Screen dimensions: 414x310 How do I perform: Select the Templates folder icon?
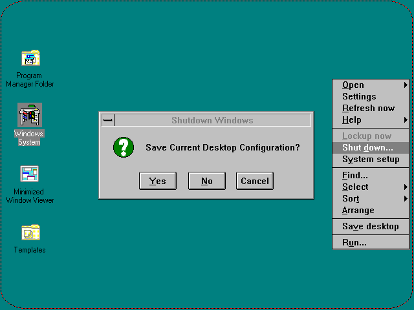point(30,232)
